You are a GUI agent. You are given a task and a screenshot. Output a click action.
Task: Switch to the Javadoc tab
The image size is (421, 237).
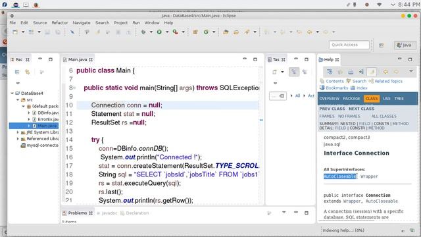(x=107, y=213)
